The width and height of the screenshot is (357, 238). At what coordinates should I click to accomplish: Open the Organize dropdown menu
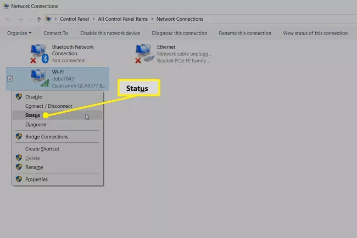19,33
